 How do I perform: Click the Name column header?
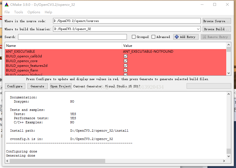tap(63, 46)
